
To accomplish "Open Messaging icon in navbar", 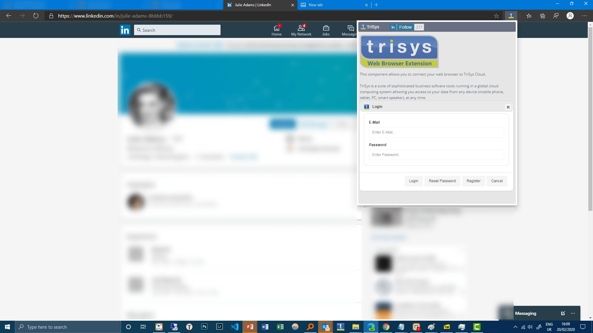I will 350,30.
